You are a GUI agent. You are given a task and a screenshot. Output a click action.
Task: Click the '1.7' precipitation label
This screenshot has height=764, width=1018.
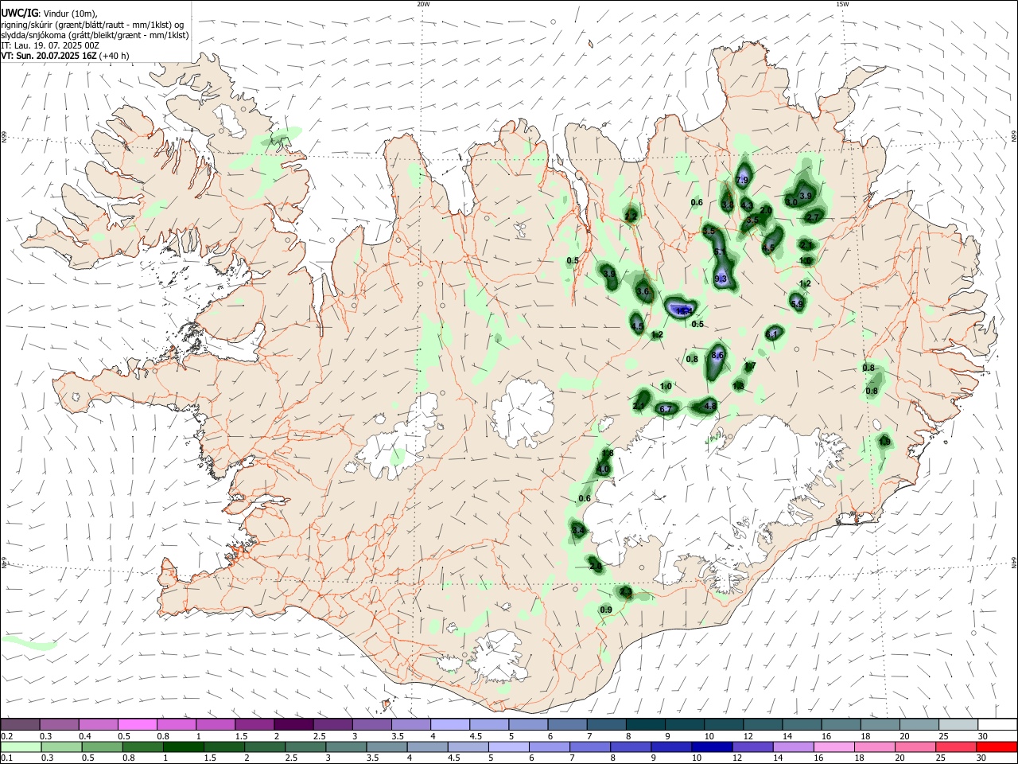point(749,366)
